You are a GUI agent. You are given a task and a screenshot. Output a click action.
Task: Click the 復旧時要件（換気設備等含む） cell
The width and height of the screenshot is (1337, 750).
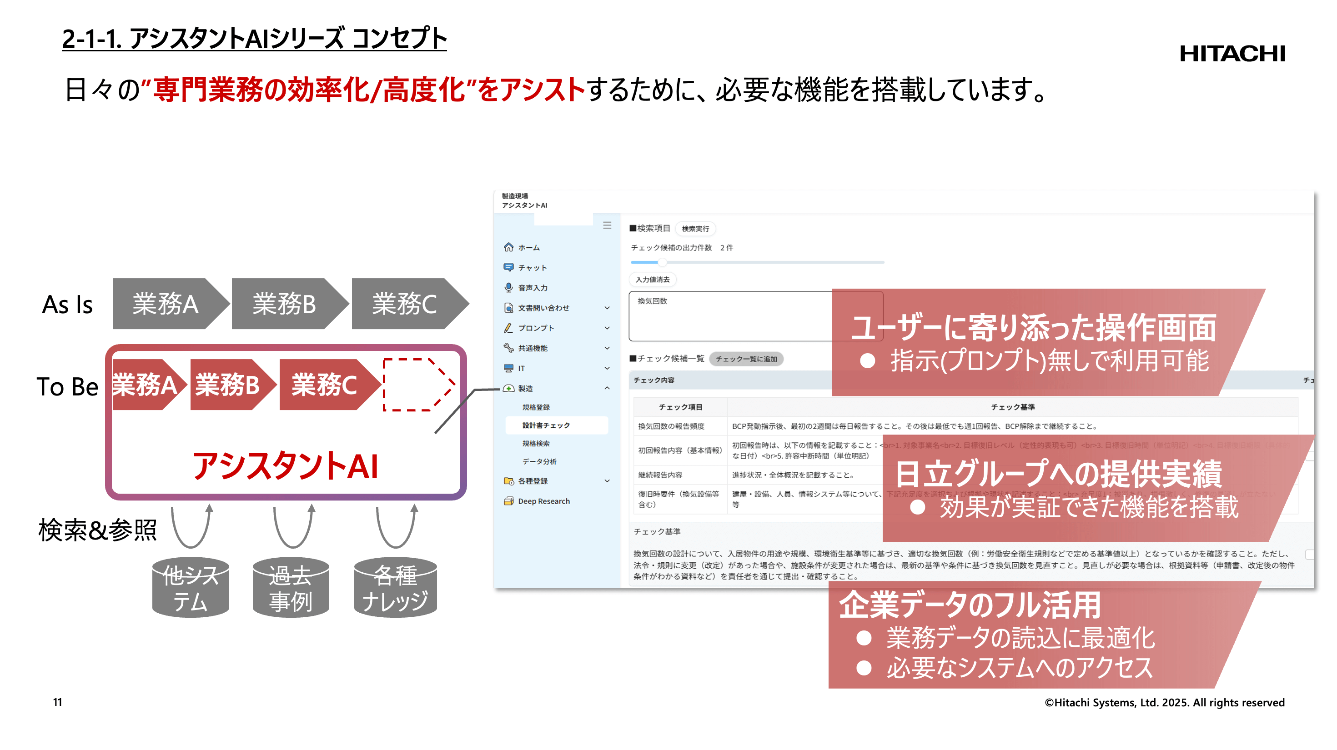[x=680, y=499]
